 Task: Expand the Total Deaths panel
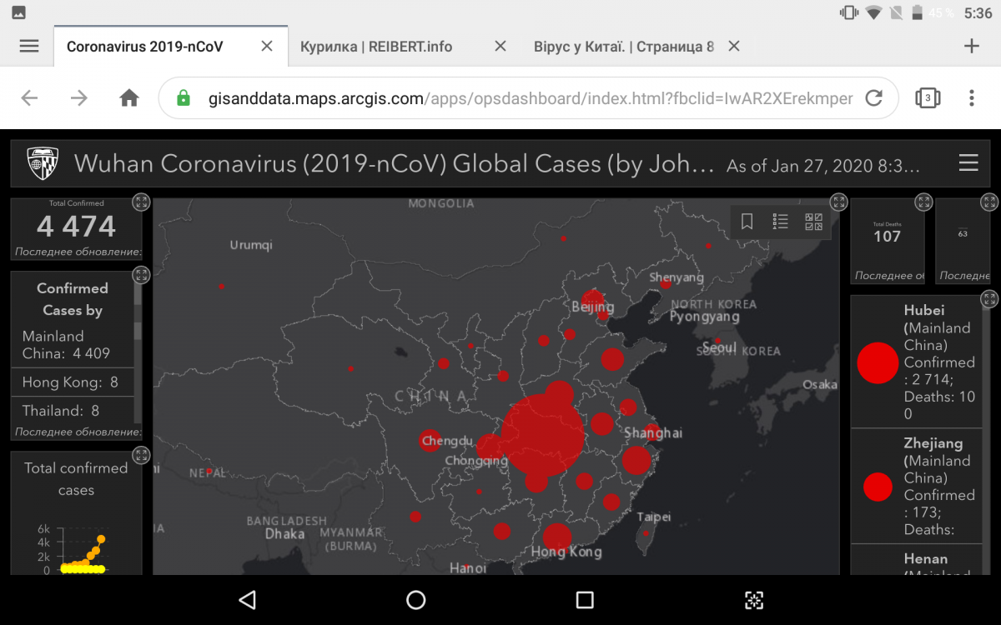[x=923, y=202]
